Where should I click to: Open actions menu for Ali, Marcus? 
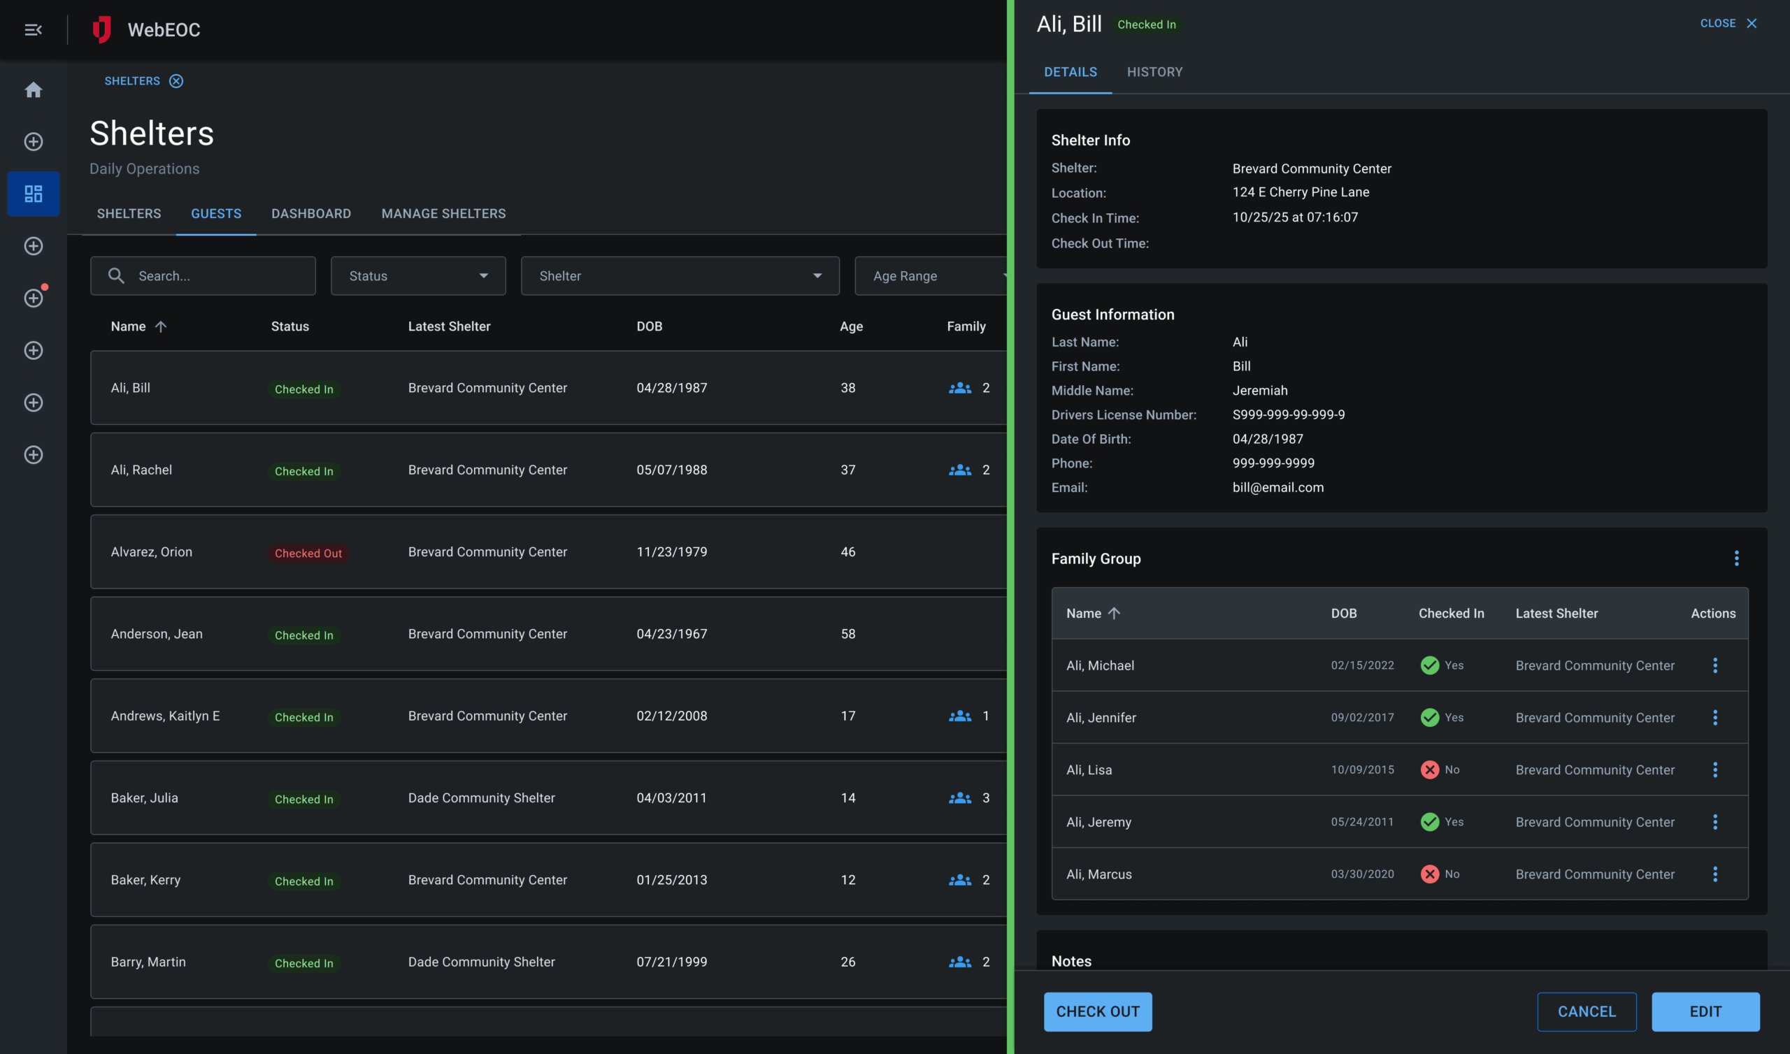1714,874
